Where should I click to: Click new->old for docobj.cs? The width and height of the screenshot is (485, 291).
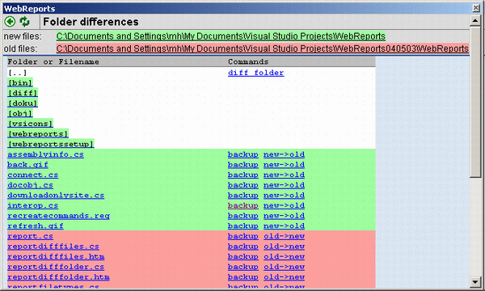tap(284, 185)
